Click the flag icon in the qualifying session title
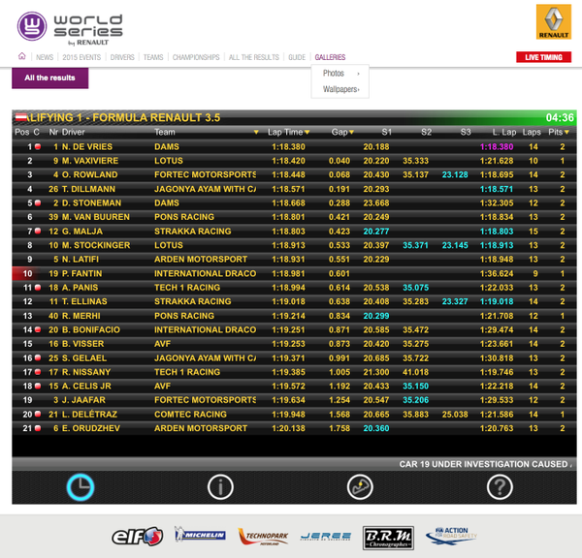The width and height of the screenshot is (582, 558). [x=20, y=117]
